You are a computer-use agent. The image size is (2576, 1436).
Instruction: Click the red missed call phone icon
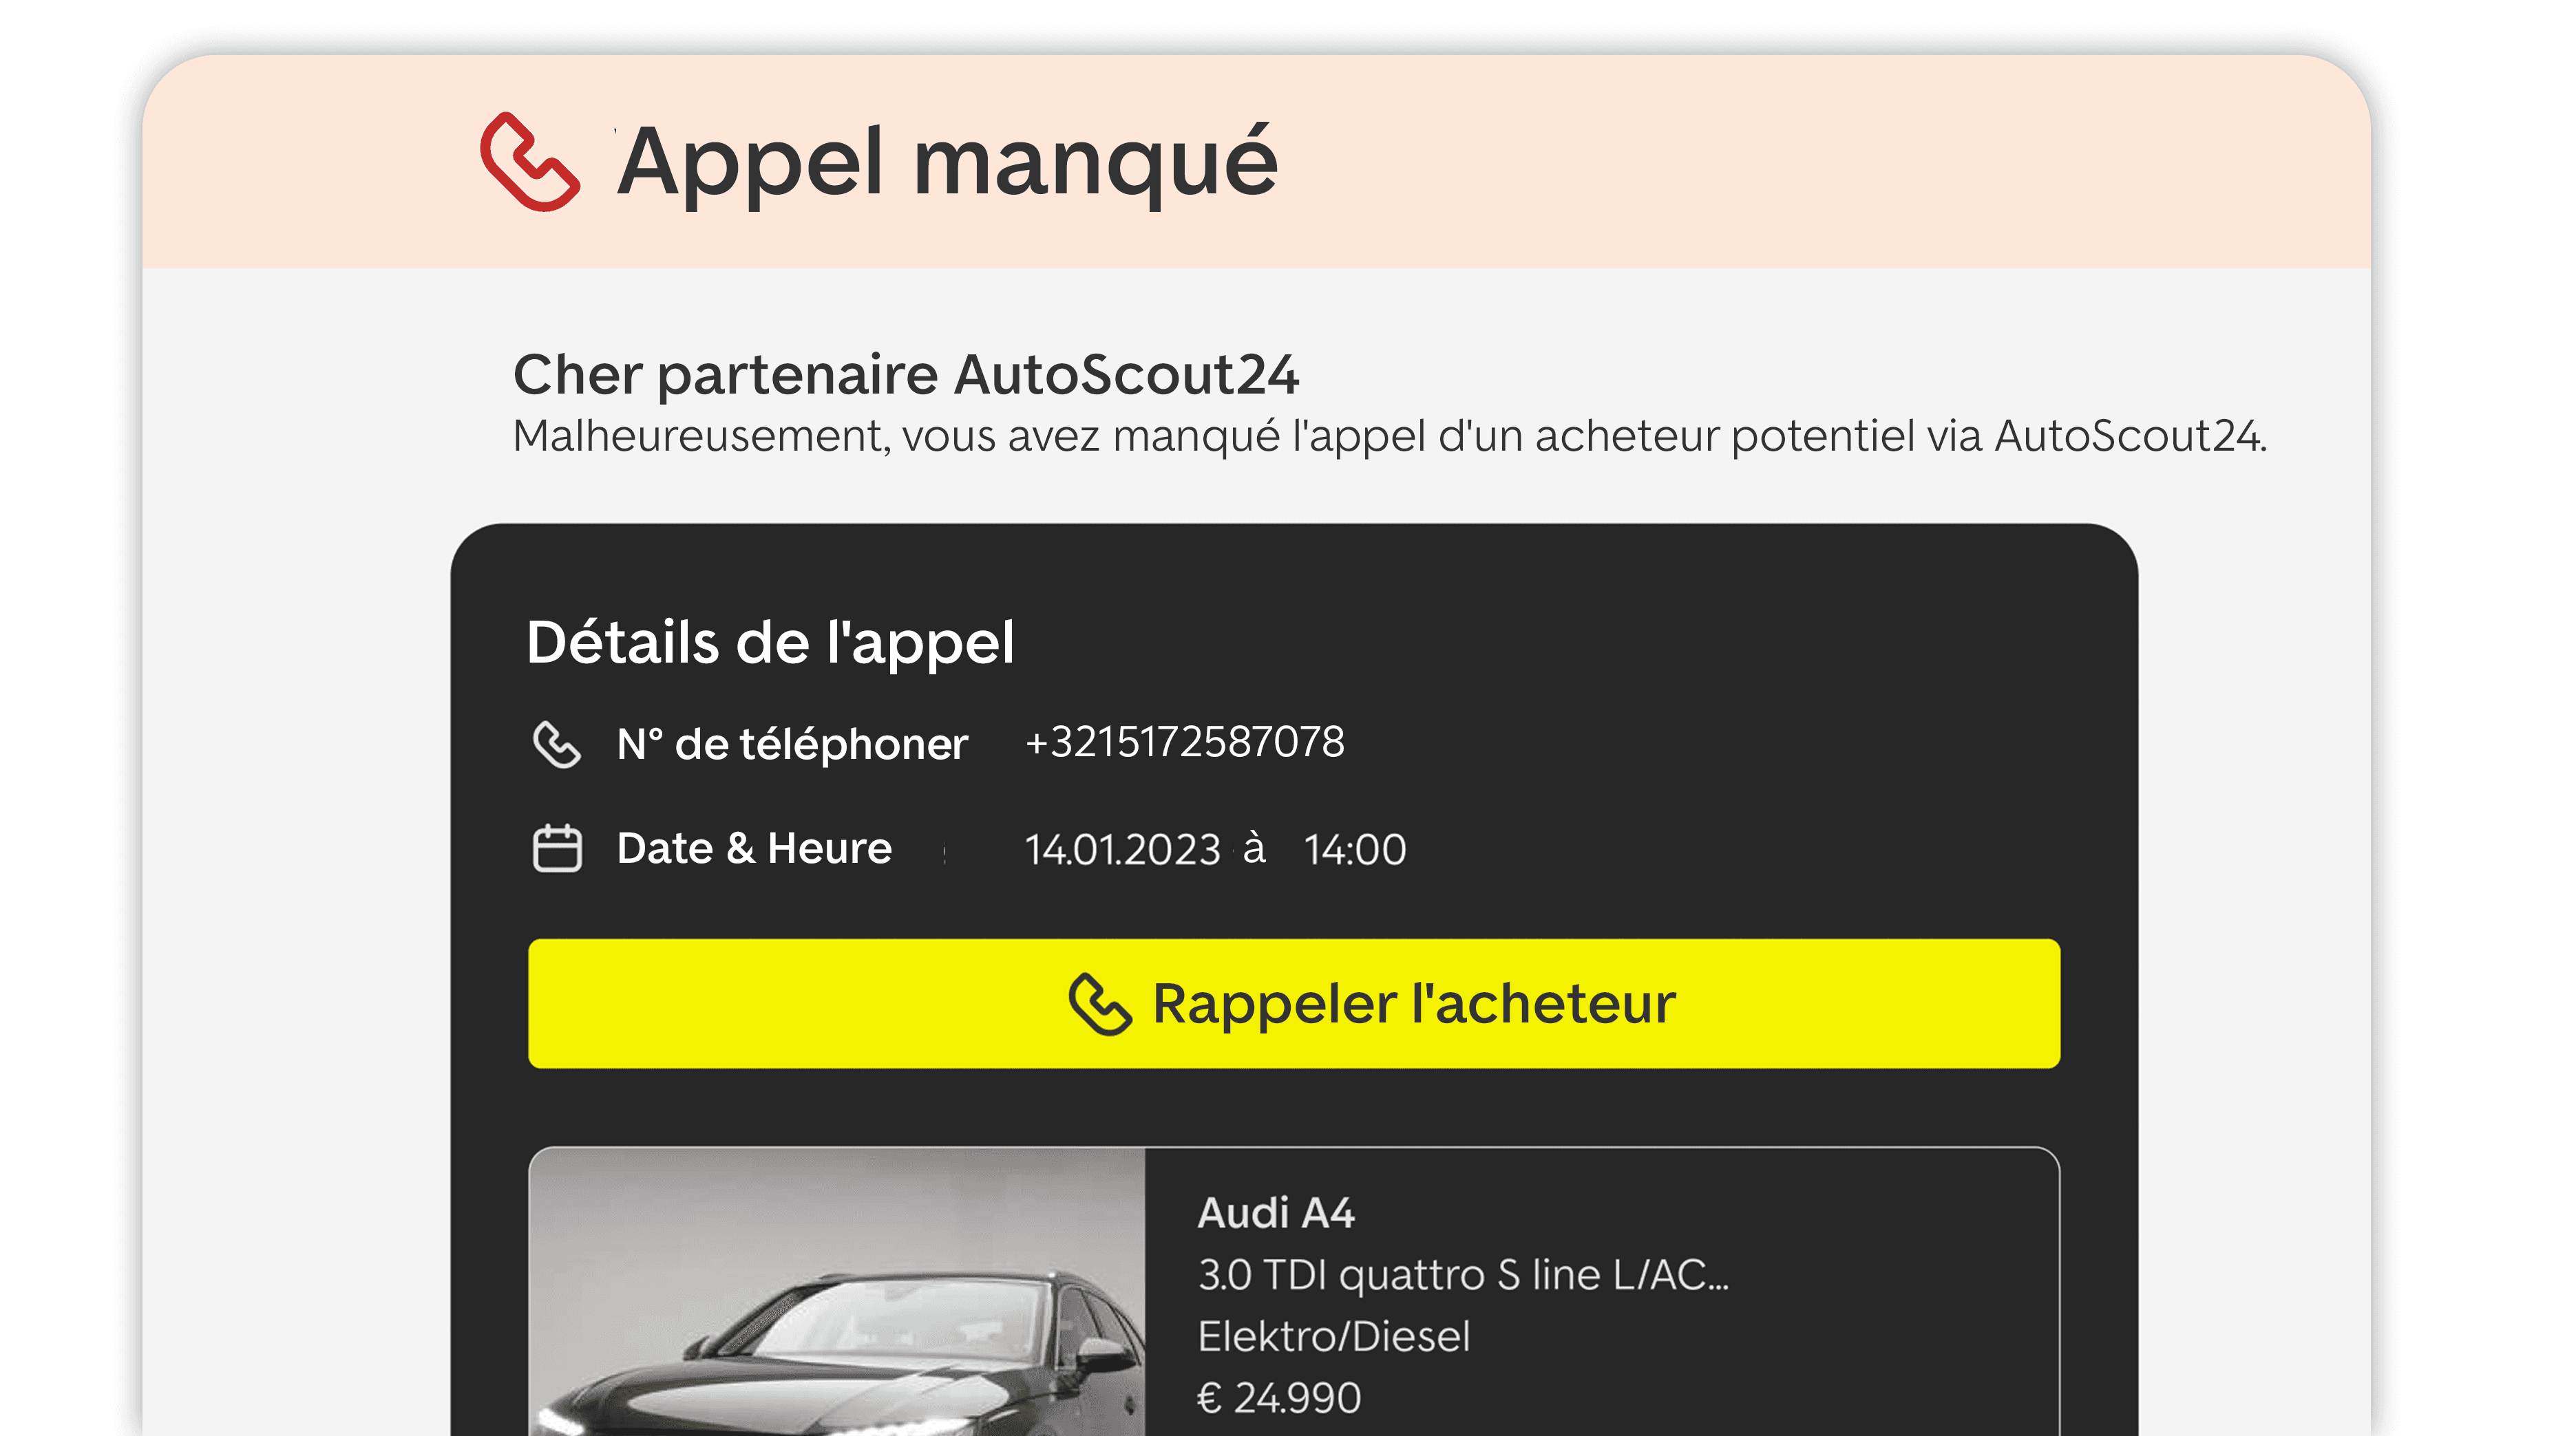(x=530, y=161)
